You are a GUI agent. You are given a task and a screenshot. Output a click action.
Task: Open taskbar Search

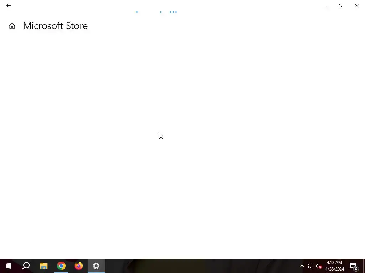coord(26,266)
